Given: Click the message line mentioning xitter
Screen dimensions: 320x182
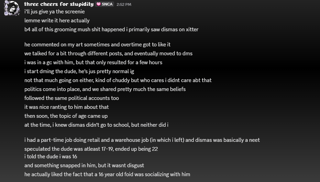Looking at the screenshot, I should click(x=111, y=30).
